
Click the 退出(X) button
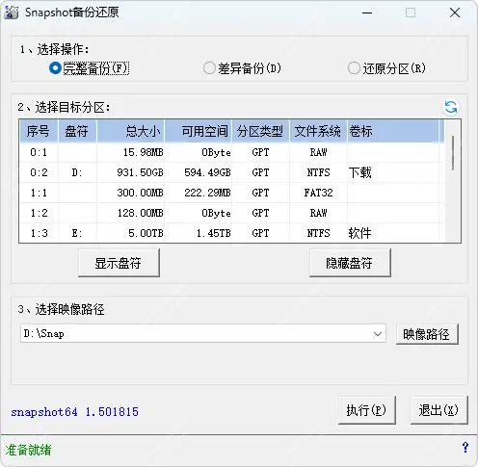click(438, 410)
